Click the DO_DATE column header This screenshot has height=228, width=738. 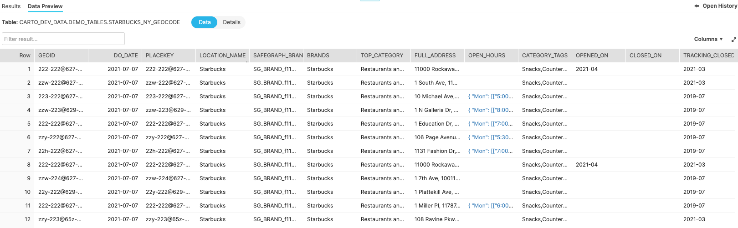click(126, 56)
